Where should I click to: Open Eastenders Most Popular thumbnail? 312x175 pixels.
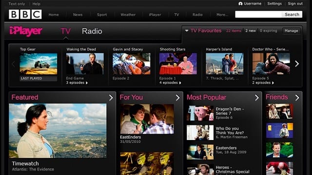point(200,152)
